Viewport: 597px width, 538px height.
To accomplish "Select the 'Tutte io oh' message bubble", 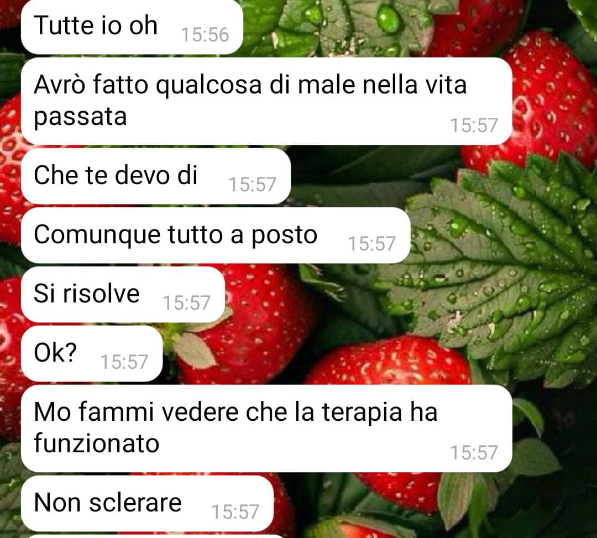I will [132, 27].
